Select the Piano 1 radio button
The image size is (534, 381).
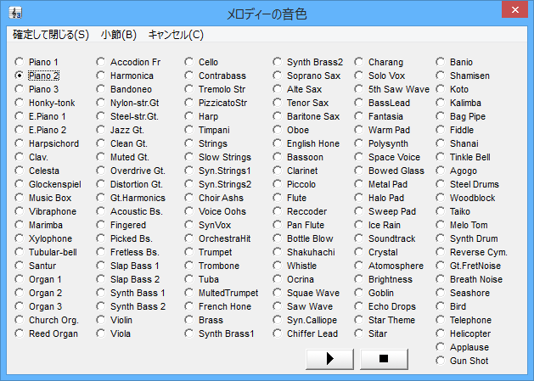point(20,62)
